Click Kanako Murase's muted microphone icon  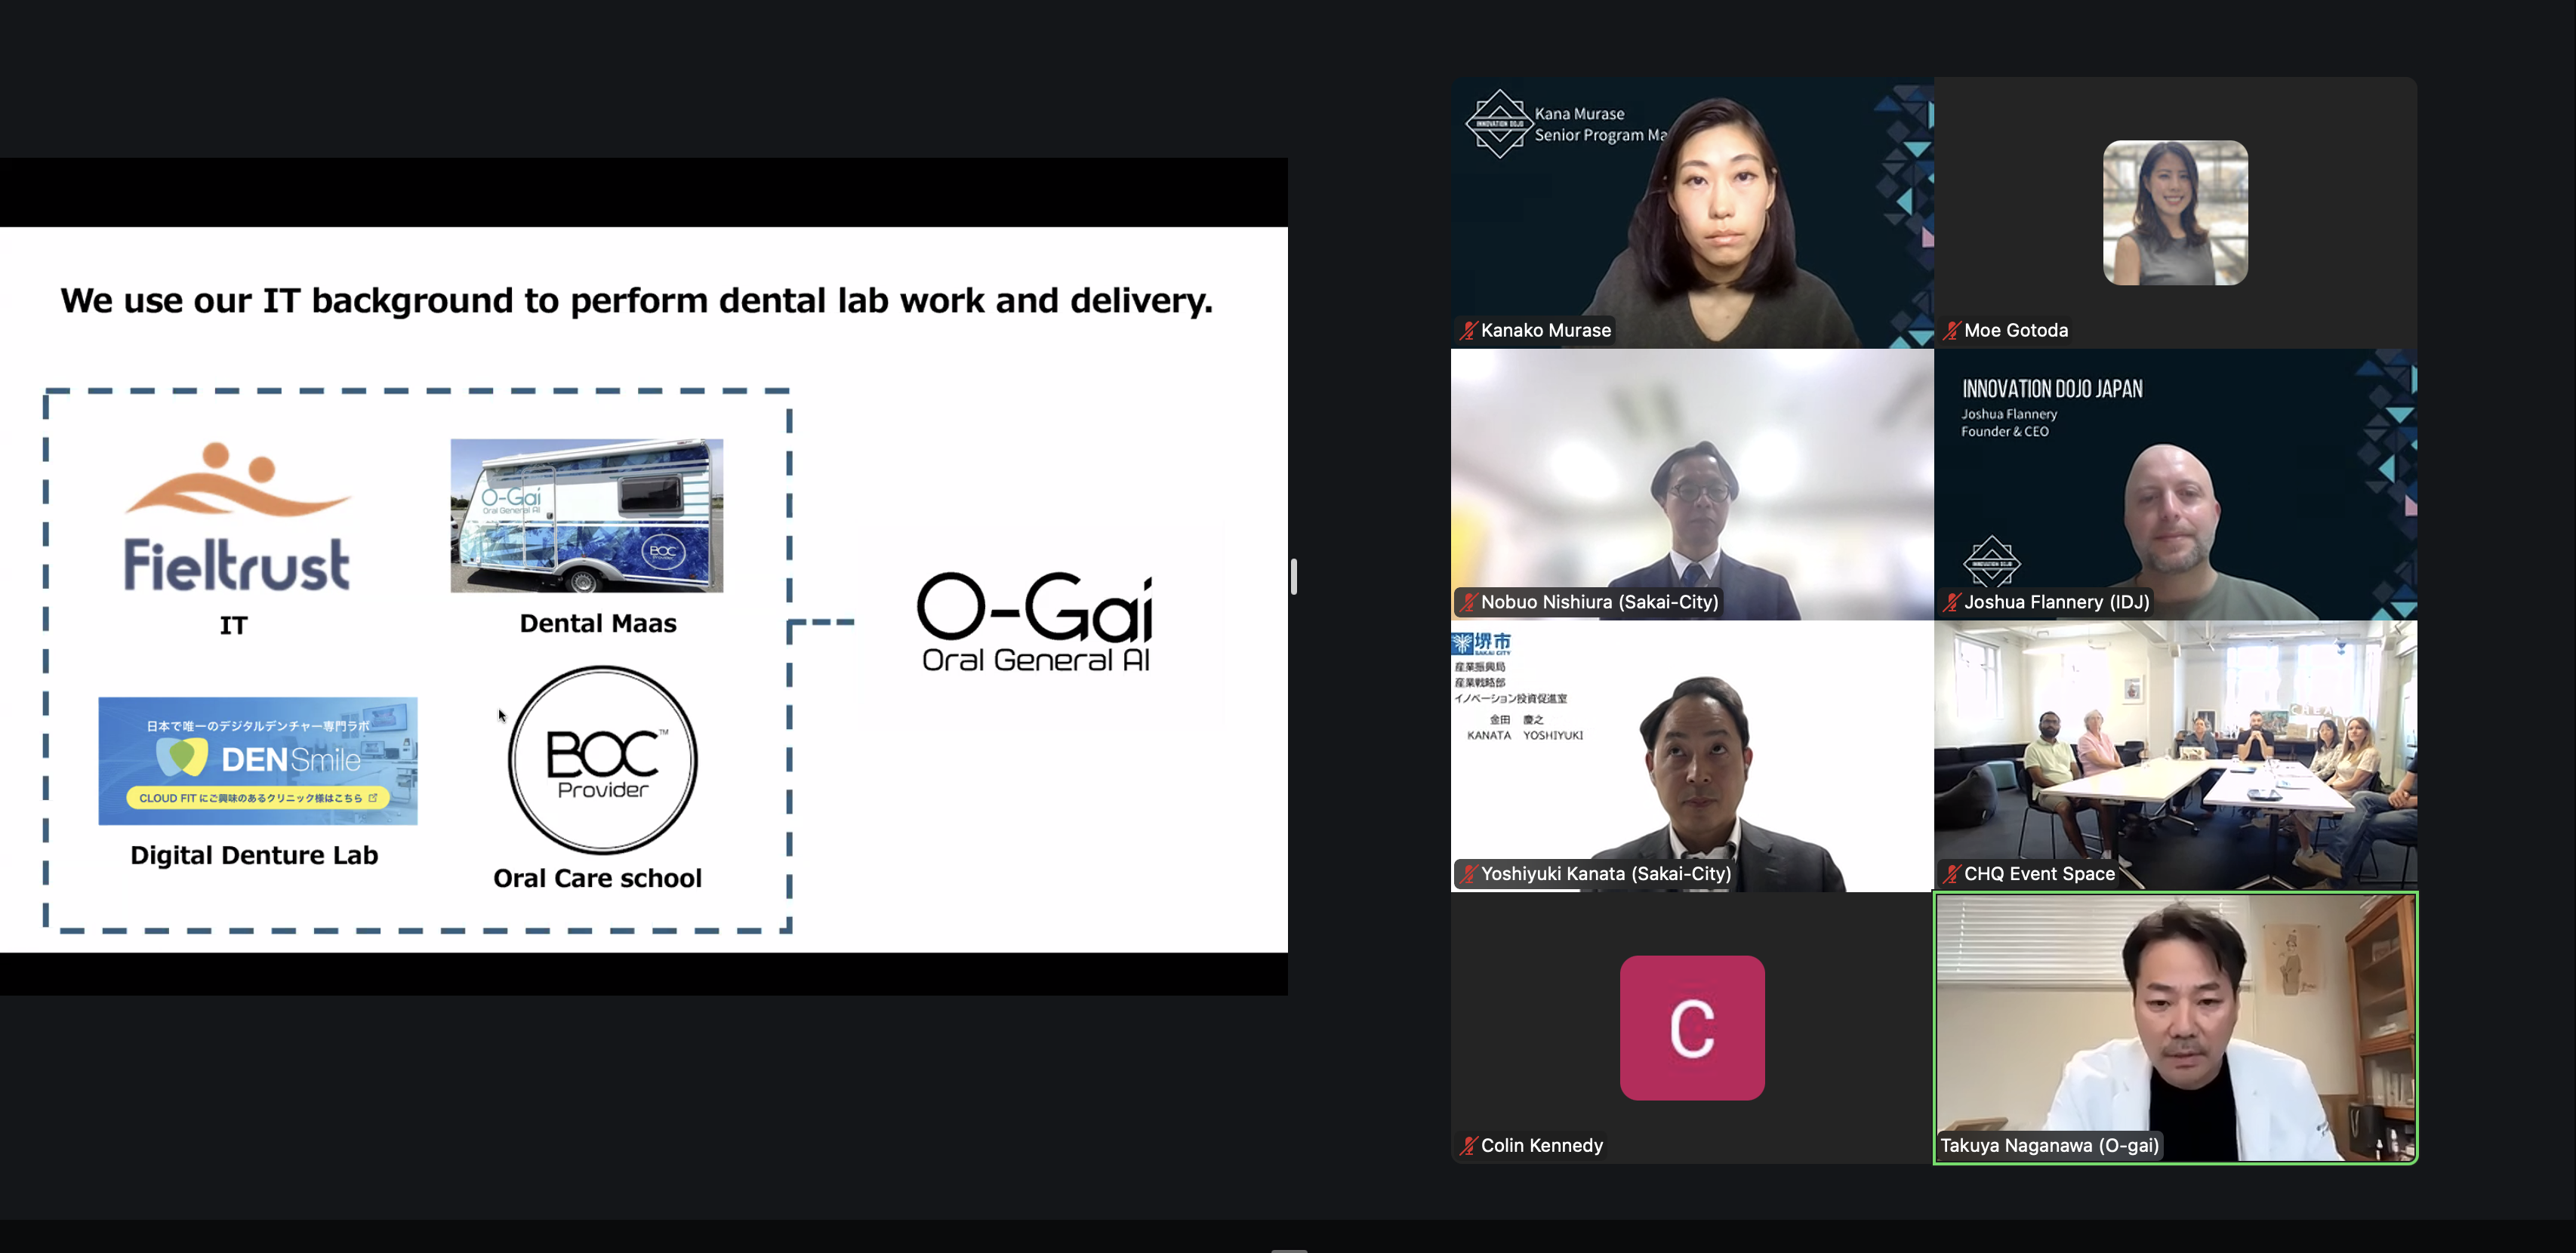click(x=1468, y=331)
